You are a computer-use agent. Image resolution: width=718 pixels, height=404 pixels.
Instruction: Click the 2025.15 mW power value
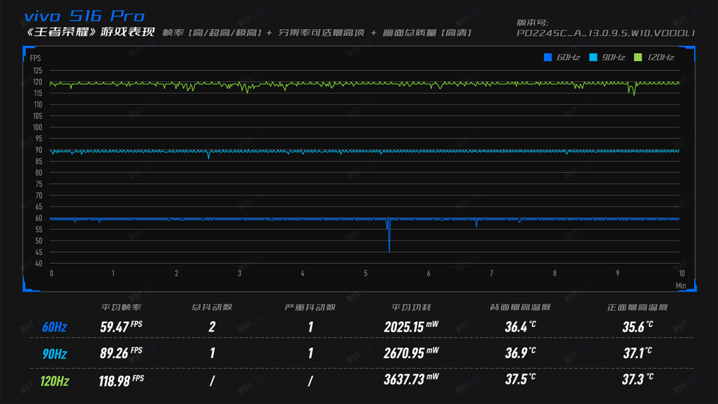412,327
